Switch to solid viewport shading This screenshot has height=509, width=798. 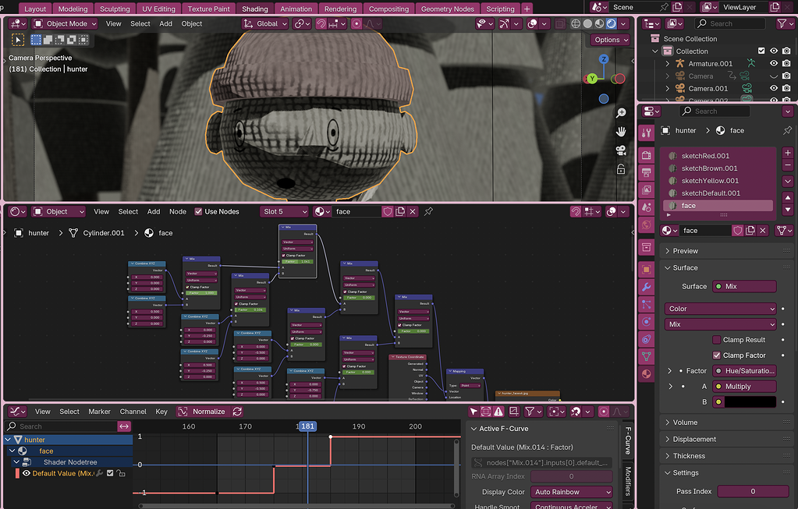587,23
